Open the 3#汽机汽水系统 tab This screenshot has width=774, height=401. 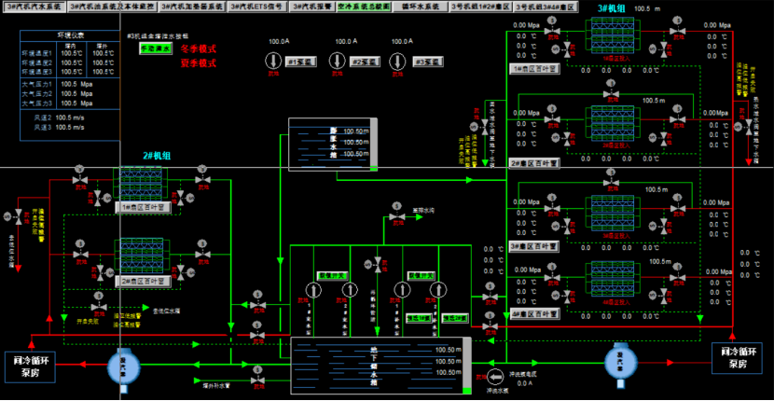[33, 7]
